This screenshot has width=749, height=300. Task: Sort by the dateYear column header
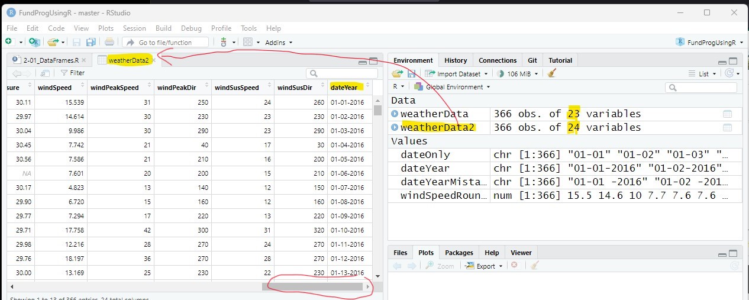tap(350, 87)
